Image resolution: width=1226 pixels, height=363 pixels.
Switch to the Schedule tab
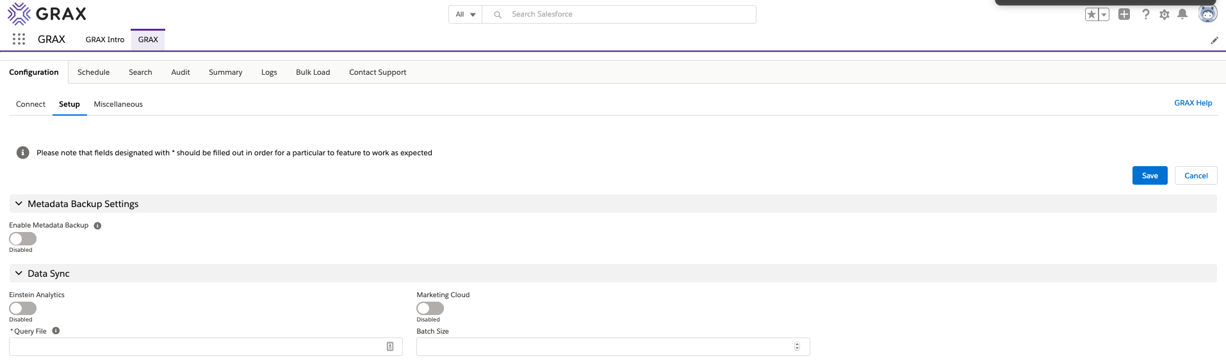click(x=94, y=72)
